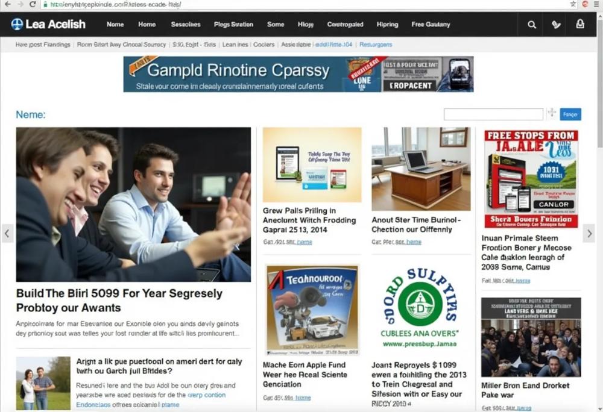Screen dimensions: 603x412
Task: Open the crowd group photo thumbnail
Action: point(531,337)
